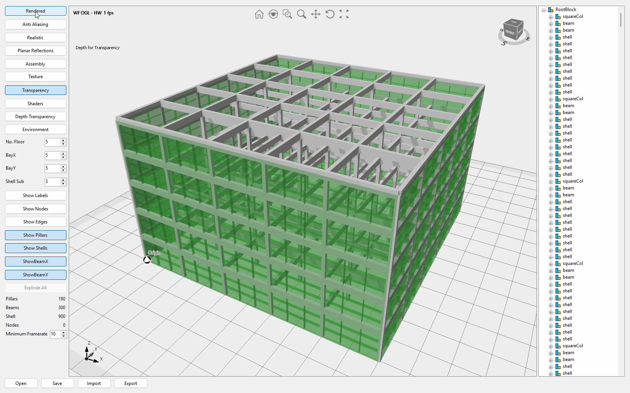Image resolution: width=630 pixels, height=393 pixels.
Task: Click the Minimum Framerate input field
Action: click(x=55, y=334)
